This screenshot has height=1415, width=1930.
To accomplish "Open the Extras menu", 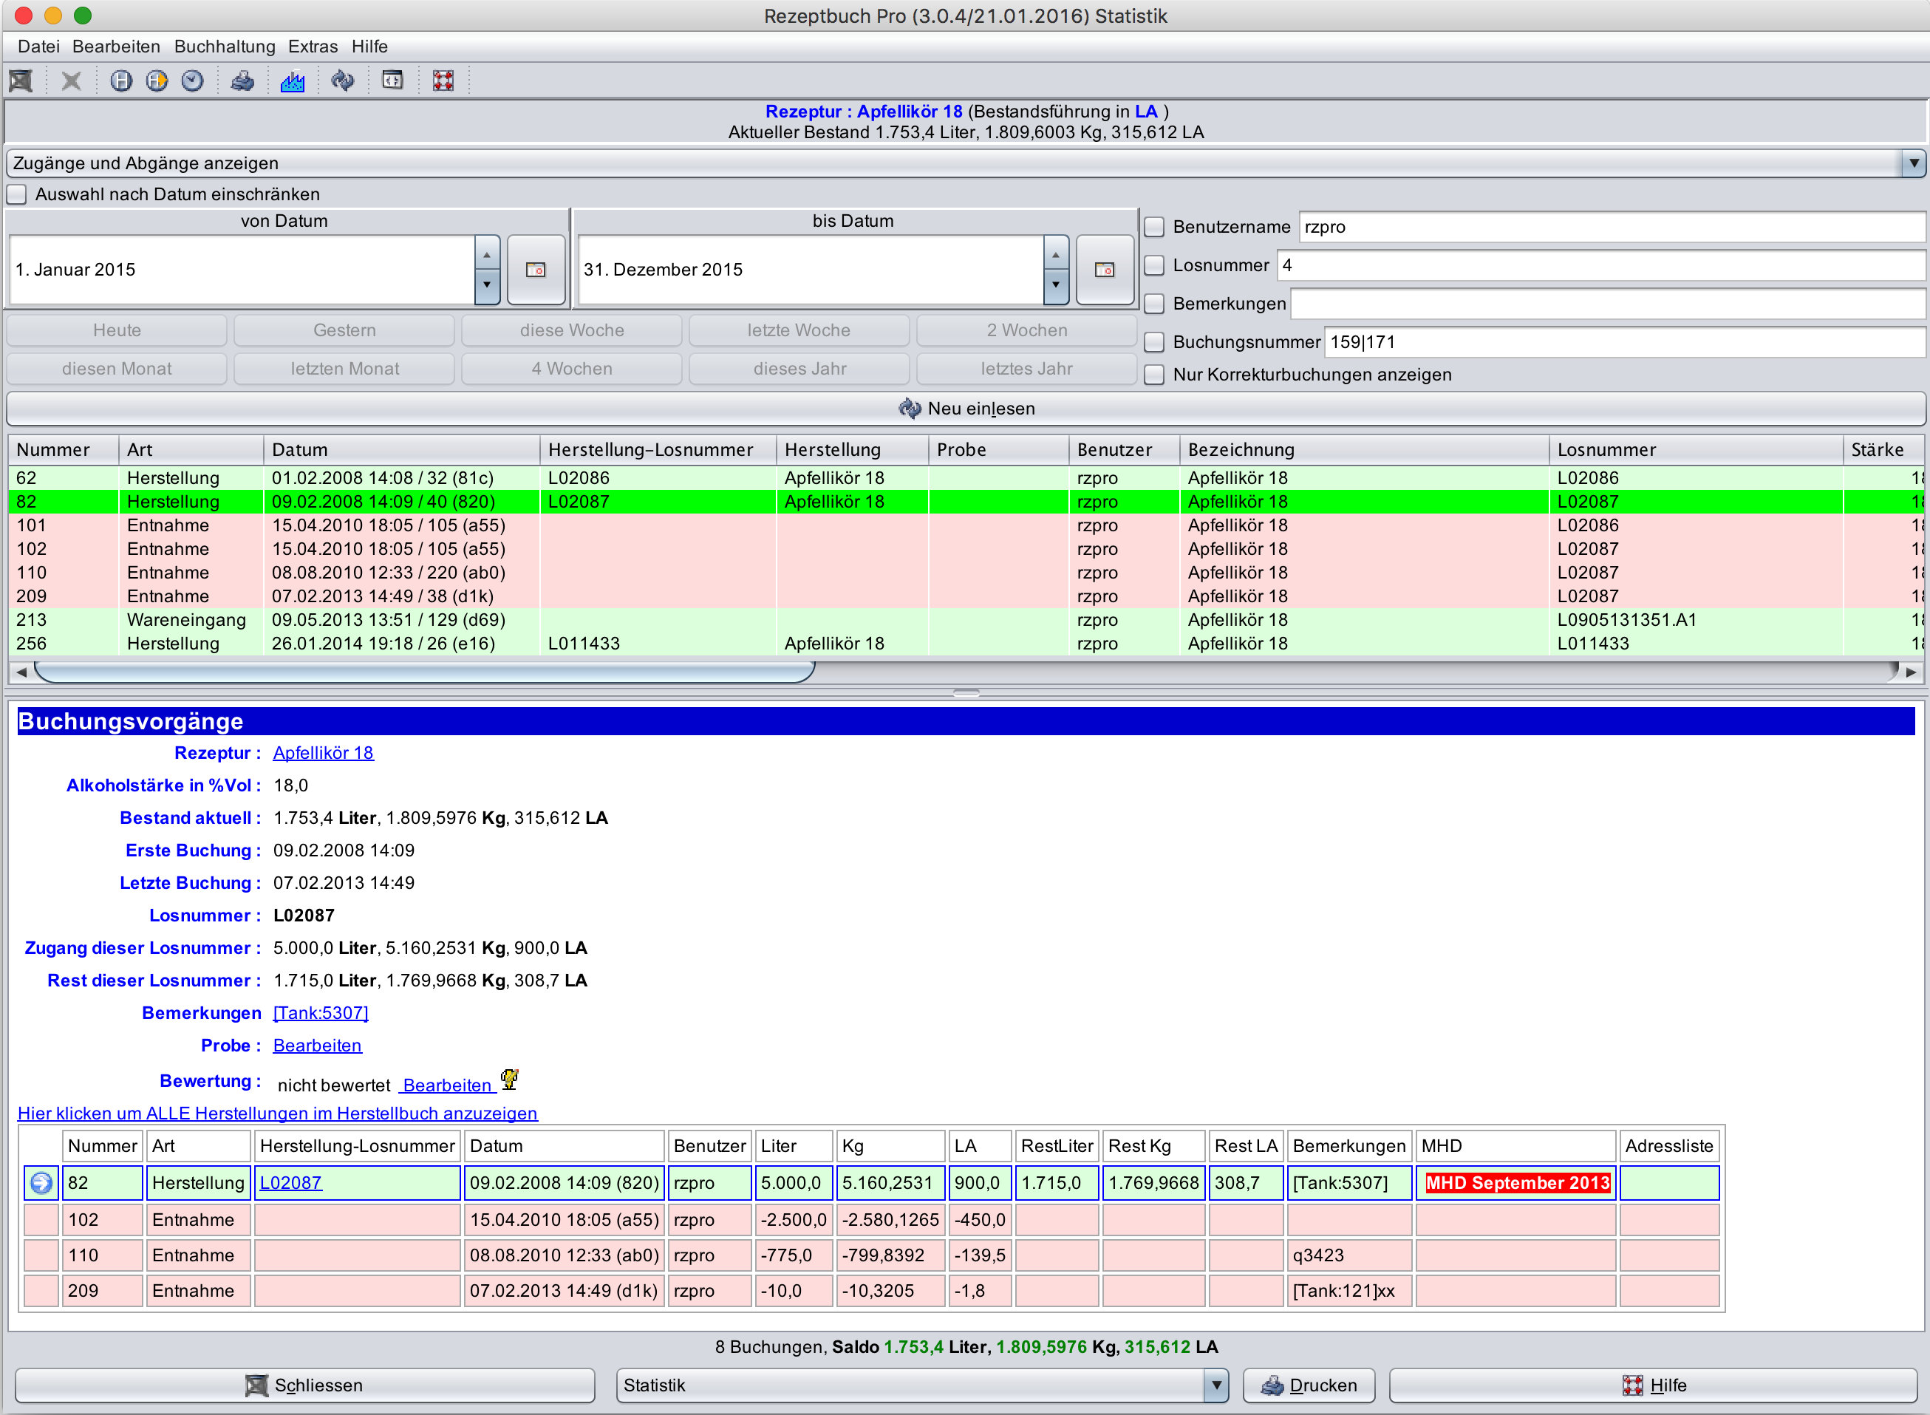I will tap(313, 47).
